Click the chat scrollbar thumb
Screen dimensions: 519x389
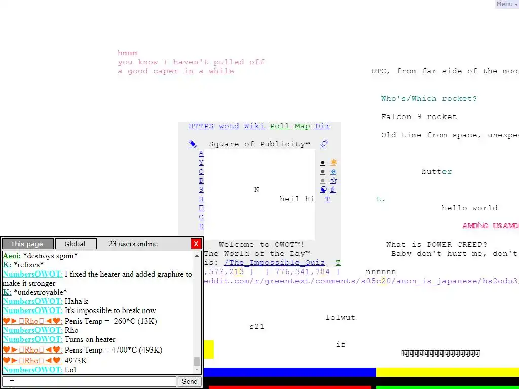point(197,361)
